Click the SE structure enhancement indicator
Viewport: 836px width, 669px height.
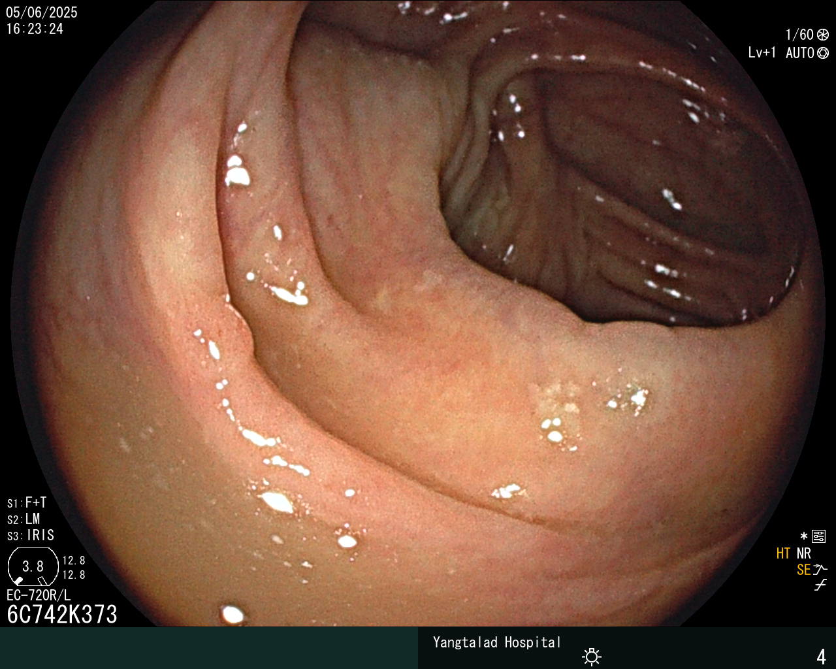pyautogui.click(x=804, y=570)
